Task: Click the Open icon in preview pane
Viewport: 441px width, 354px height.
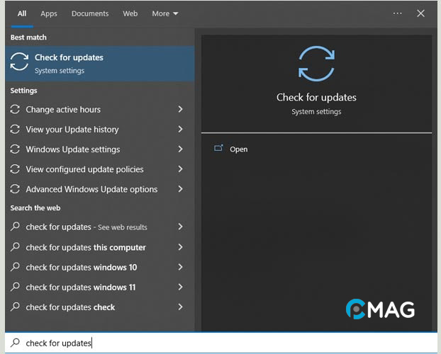Action: [x=218, y=149]
